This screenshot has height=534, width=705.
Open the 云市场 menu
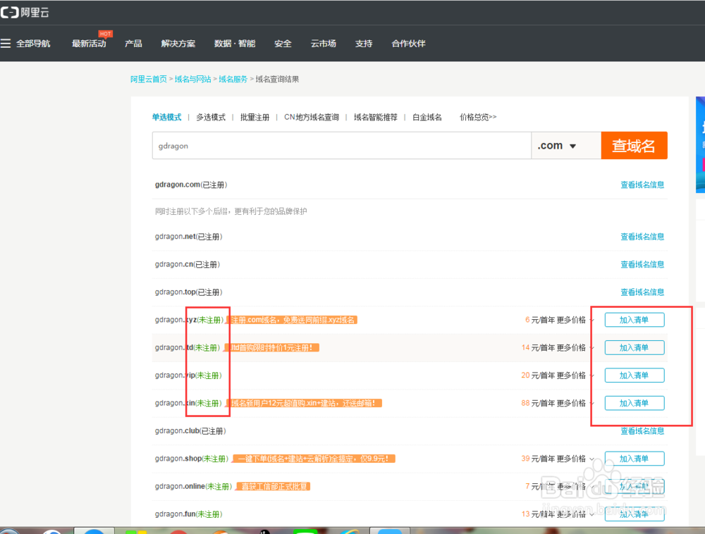[324, 44]
